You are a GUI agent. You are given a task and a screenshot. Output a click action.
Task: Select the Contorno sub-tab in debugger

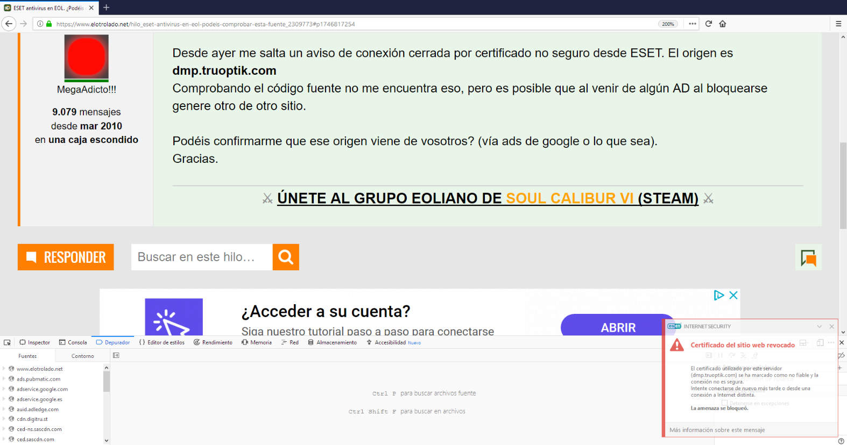83,356
